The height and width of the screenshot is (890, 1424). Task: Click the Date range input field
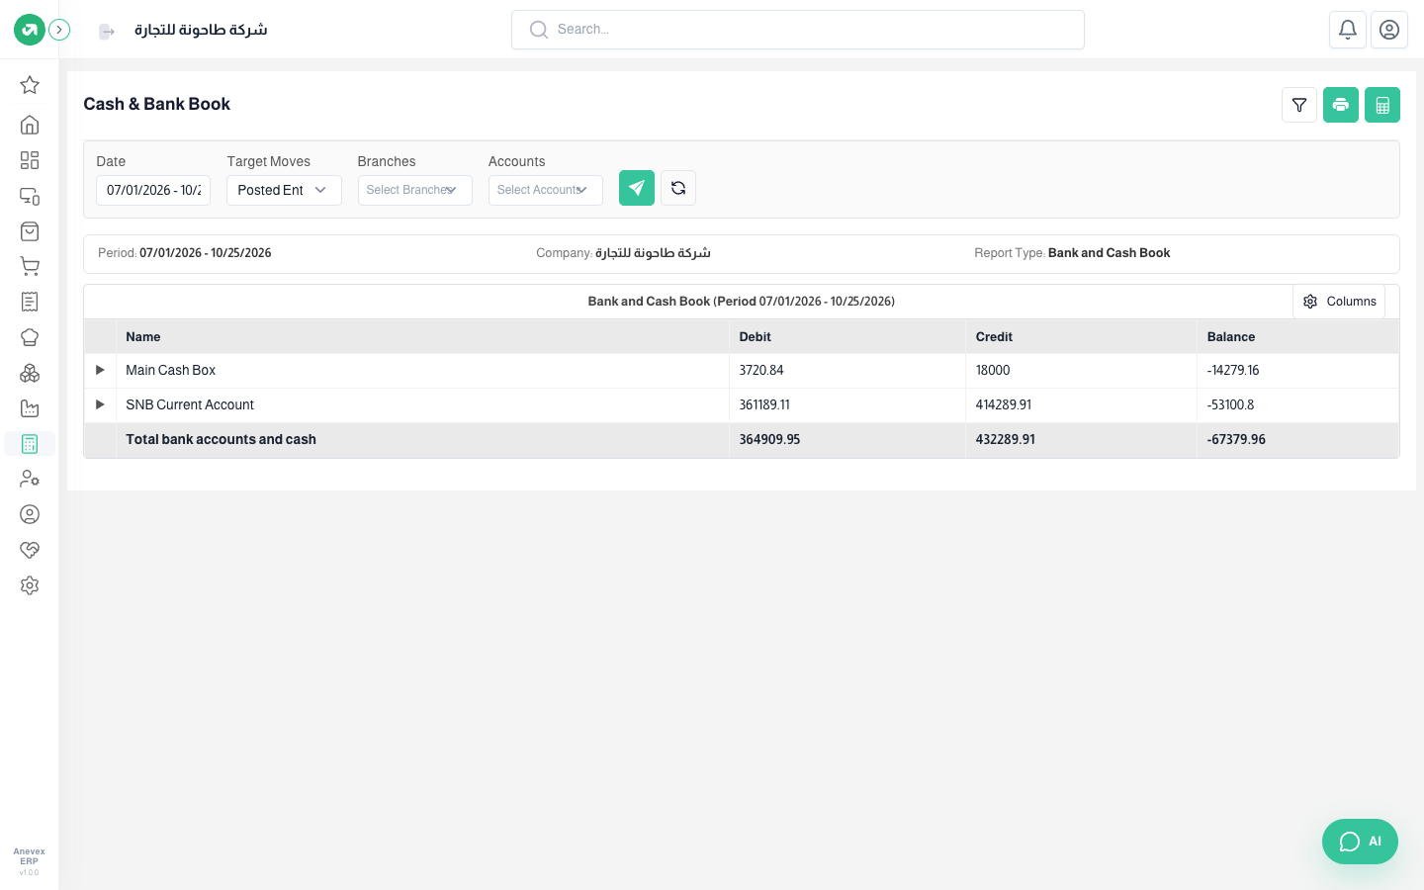pyautogui.click(x=153, y=190)
